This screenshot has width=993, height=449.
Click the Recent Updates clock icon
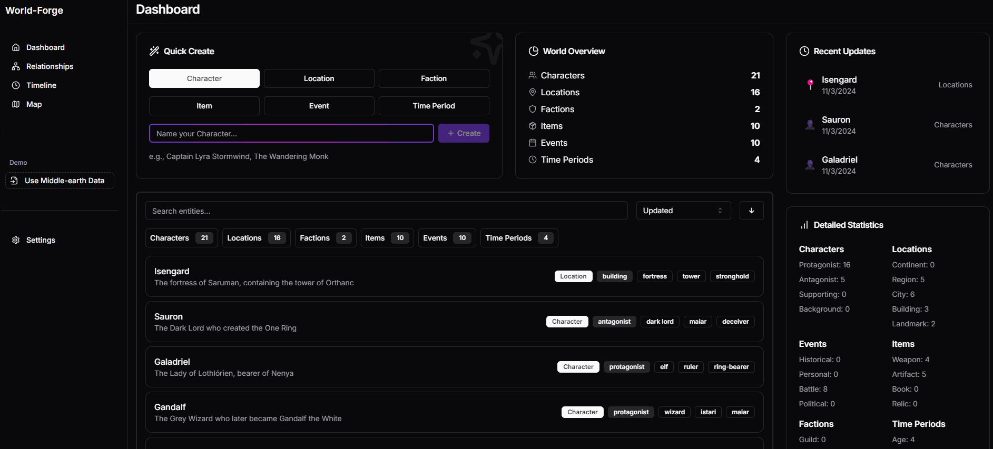click(x=804, y=51)
